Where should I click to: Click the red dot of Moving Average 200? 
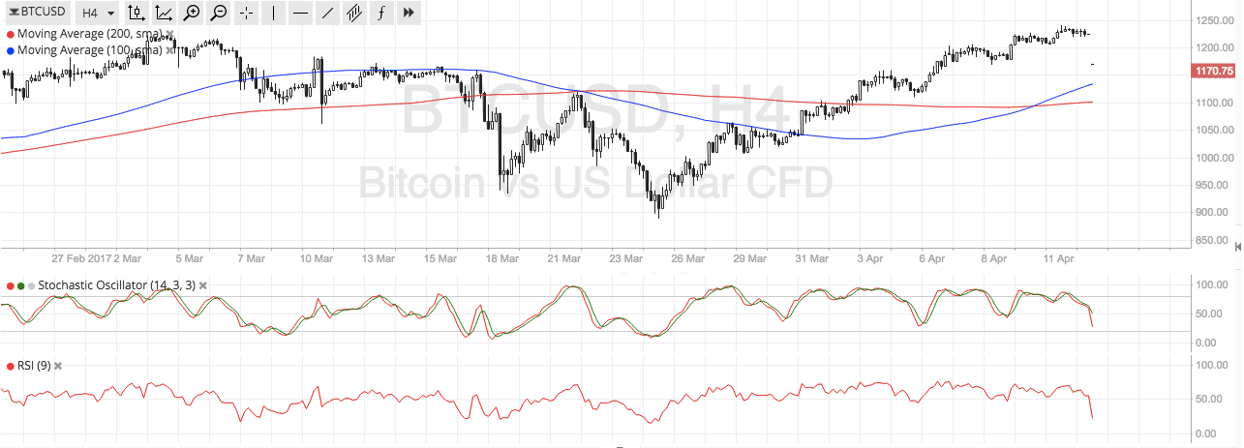[10, 34]
